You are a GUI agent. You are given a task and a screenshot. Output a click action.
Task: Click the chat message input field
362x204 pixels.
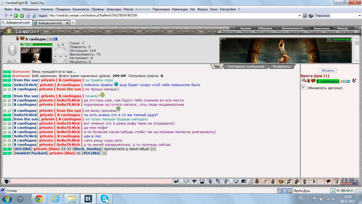pyautogui.click(x=91, y=181)
